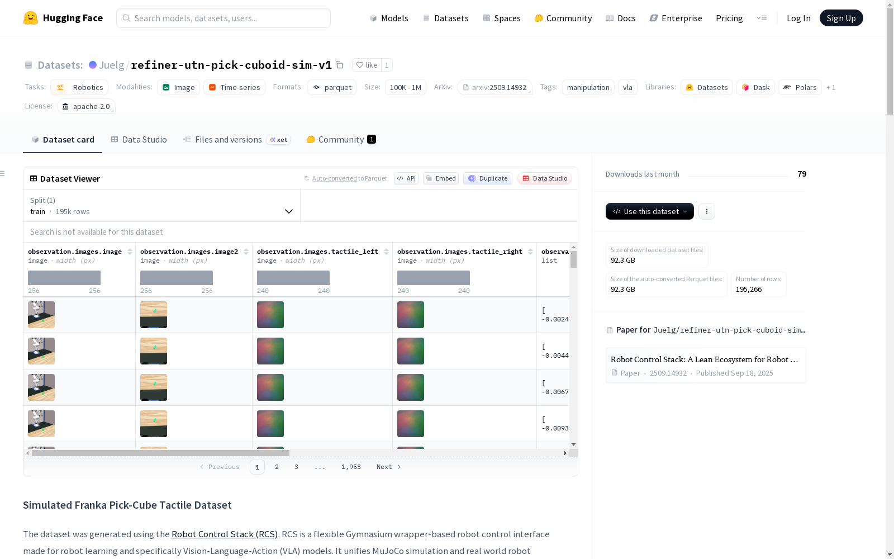This screenshot has width=894, height=559.
Task: Copy the dataset name with the copy icon
Action: click(x=339, y=65)
